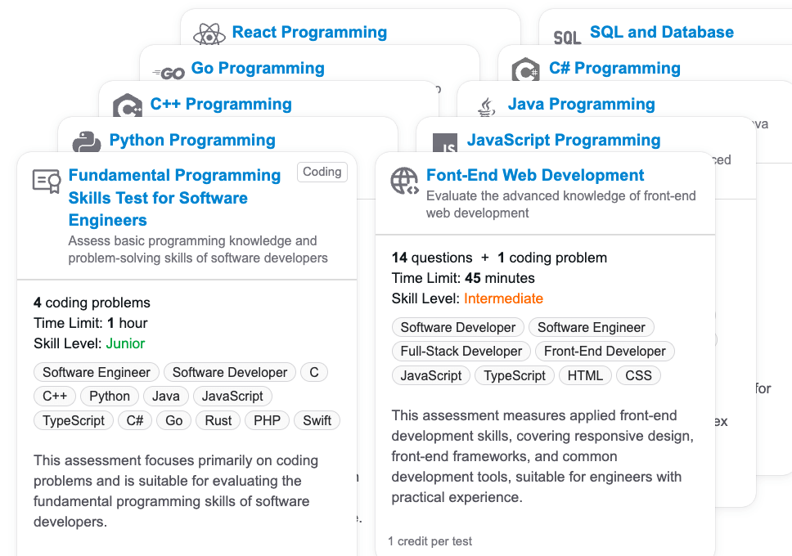Click the JavaScript JS logo icon

coord(445,144)
